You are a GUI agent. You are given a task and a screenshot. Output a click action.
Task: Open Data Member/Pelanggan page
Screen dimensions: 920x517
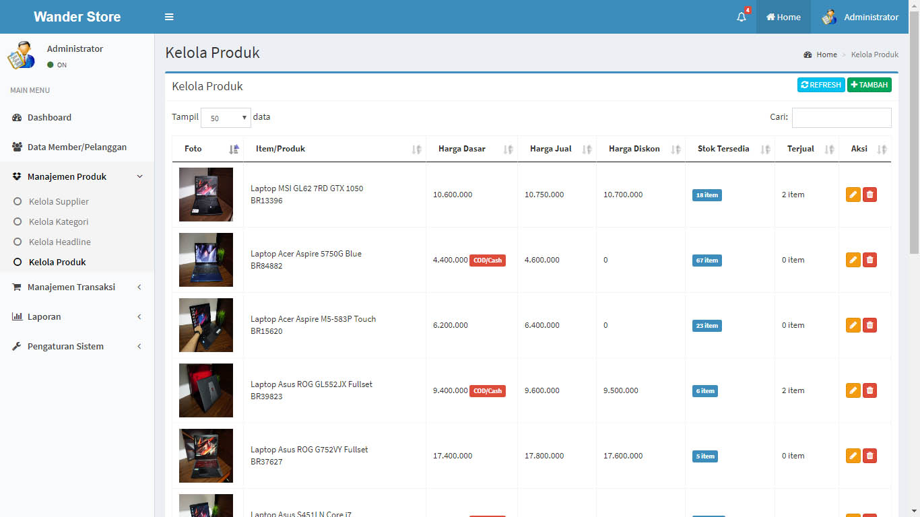pos(77,147)
